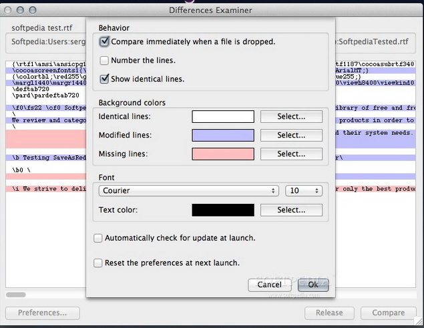This screenshot has height=328, width=424.
Task: Click the We review and catego line
Action: click(46, 120)
